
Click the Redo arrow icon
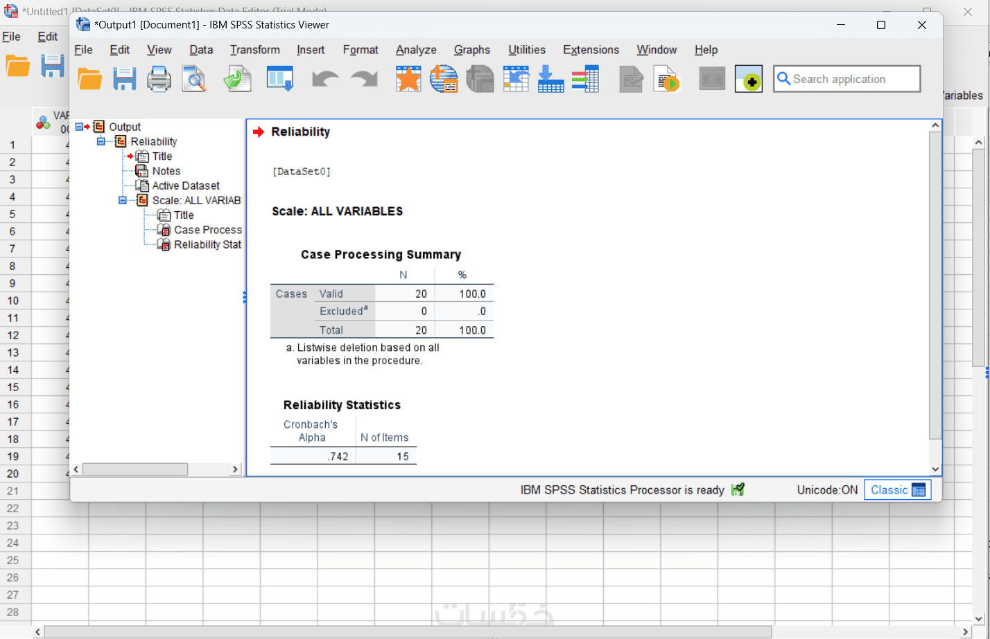click(x=364, y=79)
